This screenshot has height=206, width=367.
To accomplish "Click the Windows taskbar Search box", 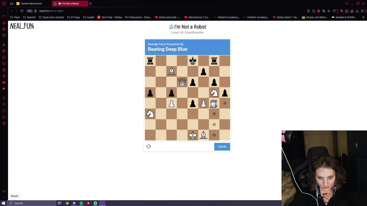I will (x=32, y=203).
